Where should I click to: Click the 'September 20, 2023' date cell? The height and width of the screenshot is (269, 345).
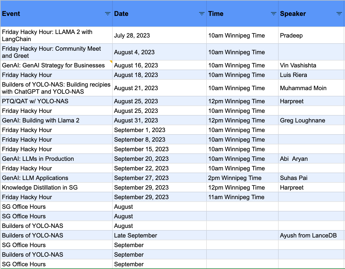point(160,159)
